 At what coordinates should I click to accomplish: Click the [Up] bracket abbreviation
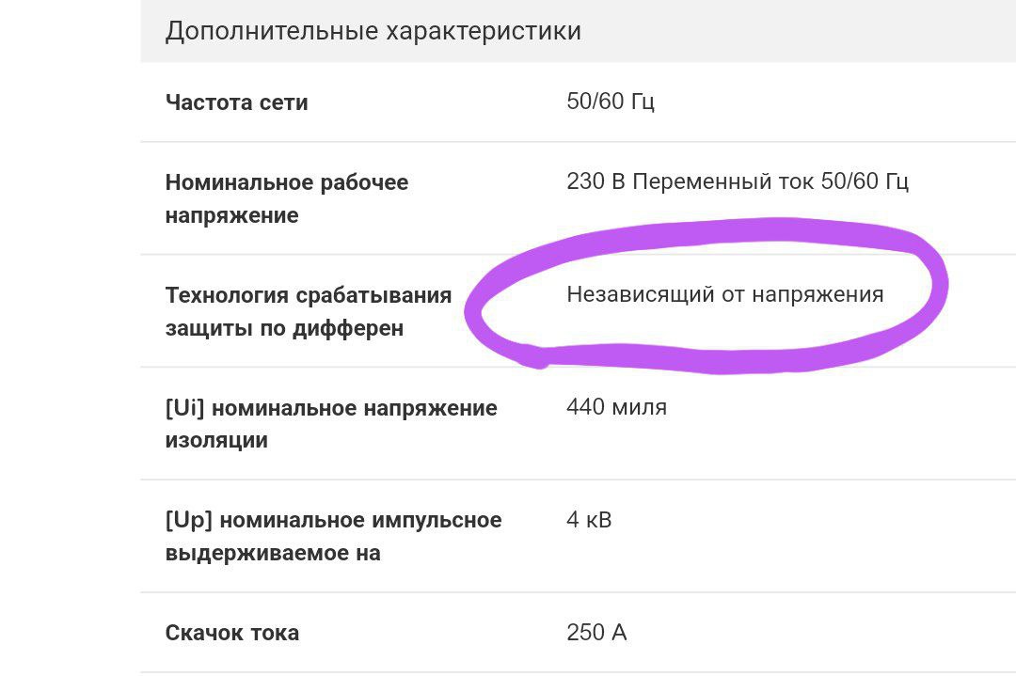[188, 520]
